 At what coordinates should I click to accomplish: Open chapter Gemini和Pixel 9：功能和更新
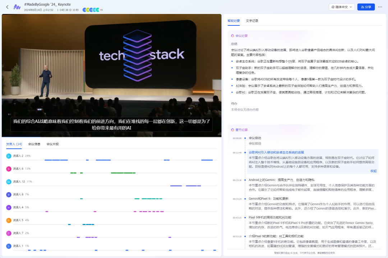click(x=268, y=199)
